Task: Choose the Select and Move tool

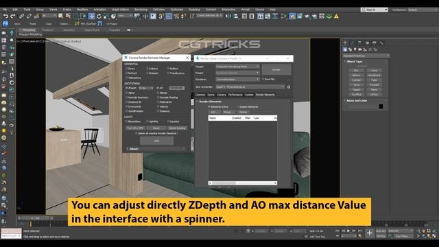Action: 91,16
